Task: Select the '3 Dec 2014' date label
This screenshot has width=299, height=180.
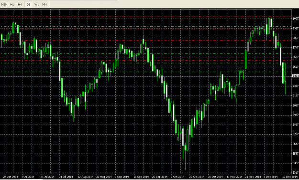Action: coord(271,177)
